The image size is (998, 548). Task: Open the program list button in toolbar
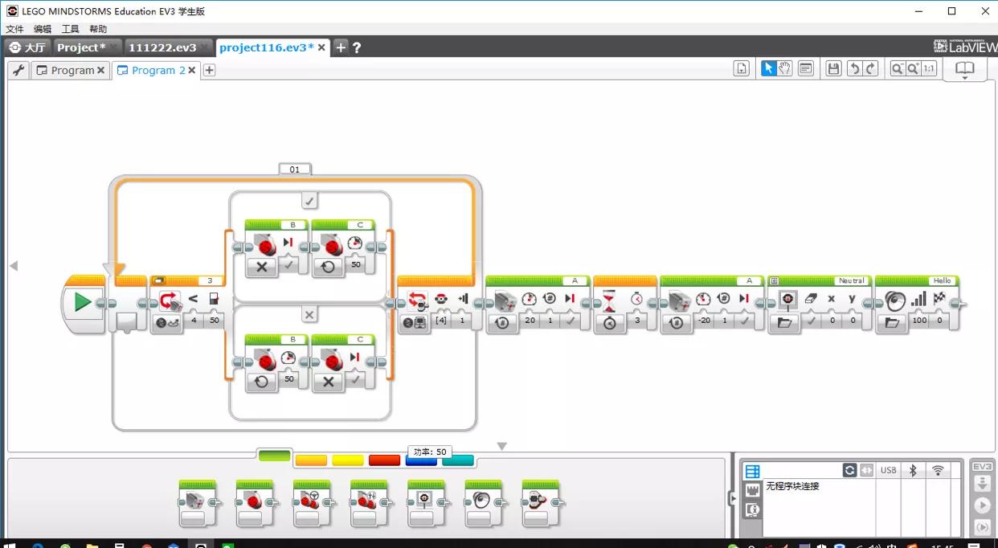[x=742, y=69]
